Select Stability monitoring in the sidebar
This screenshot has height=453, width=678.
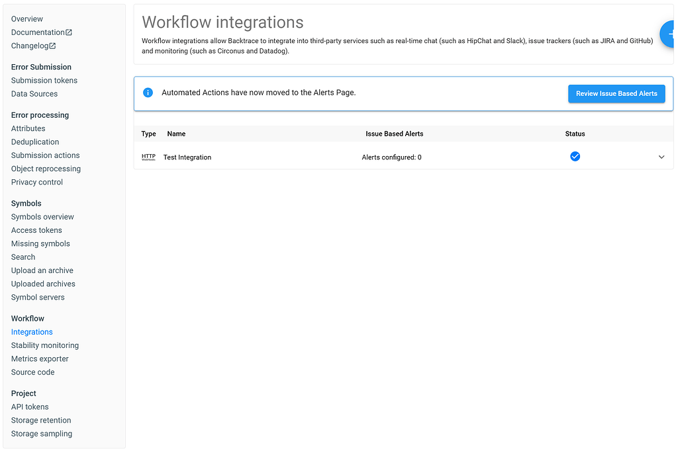(x=44, y=345)
